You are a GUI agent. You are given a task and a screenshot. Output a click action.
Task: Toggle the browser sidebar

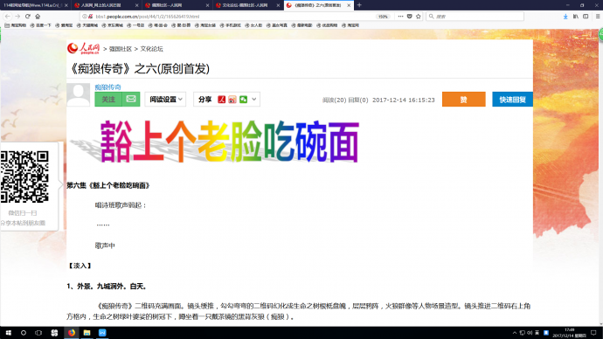click(x=586, y=17)
